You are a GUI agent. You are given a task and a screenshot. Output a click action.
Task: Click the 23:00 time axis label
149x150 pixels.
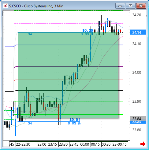pos(42,144)
